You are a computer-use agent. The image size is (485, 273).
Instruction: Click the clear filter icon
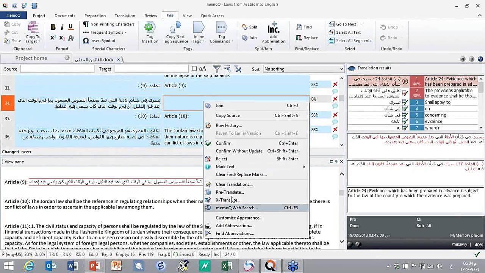click(x=238, y=69)
